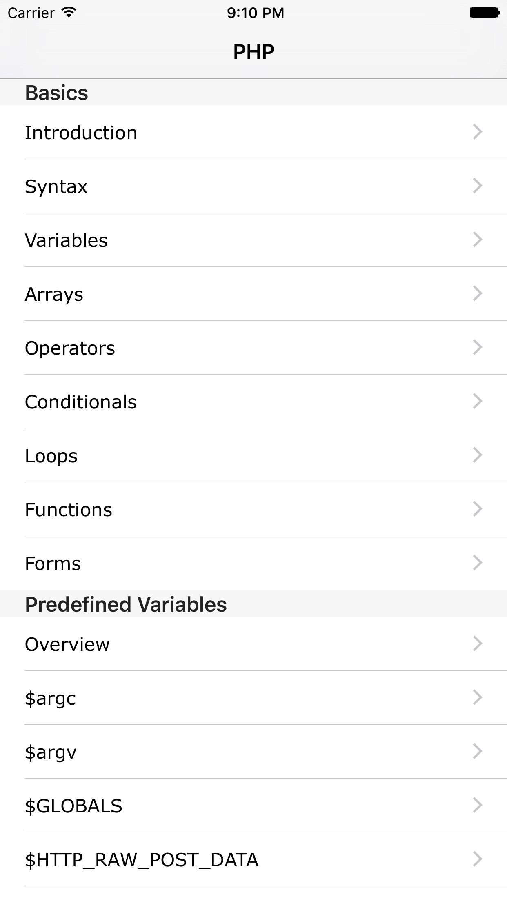Click the Basics section header
This screenshot has height=901, width=507.
57,93
